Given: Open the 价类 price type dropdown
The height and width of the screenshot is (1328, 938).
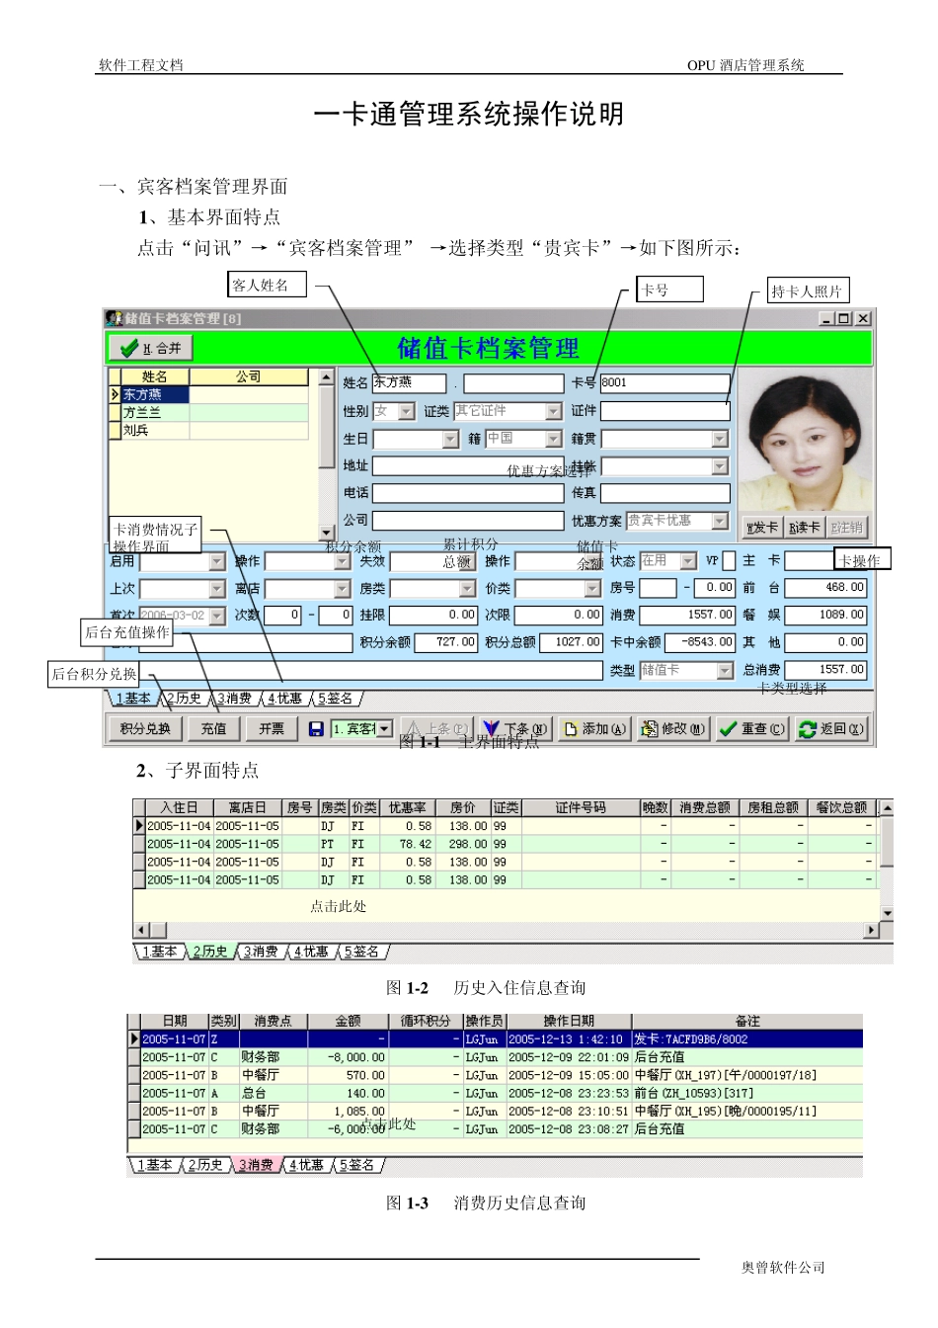Looking at the screenshot, I should point(592,589).
